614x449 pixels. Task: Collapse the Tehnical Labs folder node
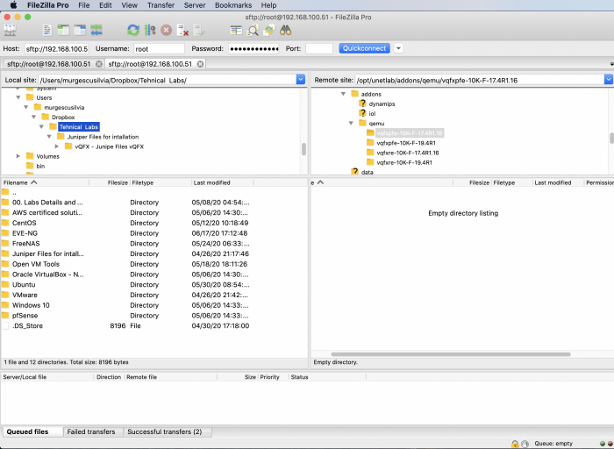click(41, 127)
